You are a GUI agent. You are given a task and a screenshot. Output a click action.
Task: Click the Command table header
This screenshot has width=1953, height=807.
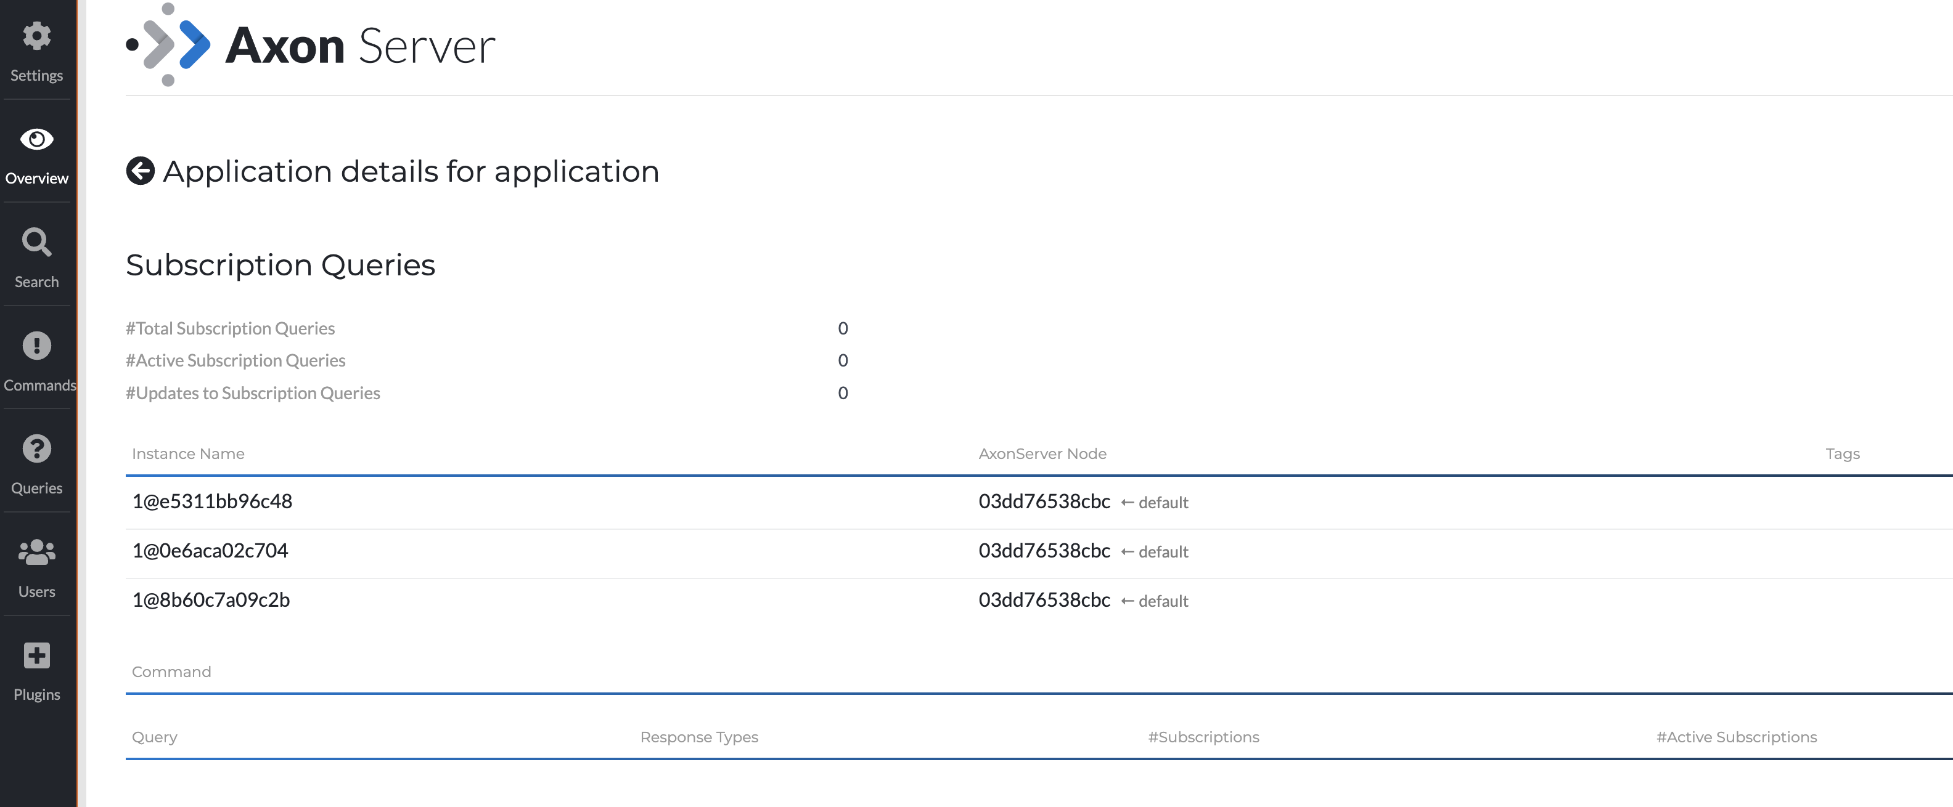coord(171,672)
